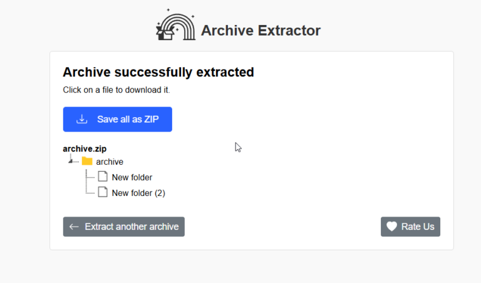The width and height of the screenshot is (481, 283).
Task: Choose "Extract another archive" text
Action: click(132, 227)
